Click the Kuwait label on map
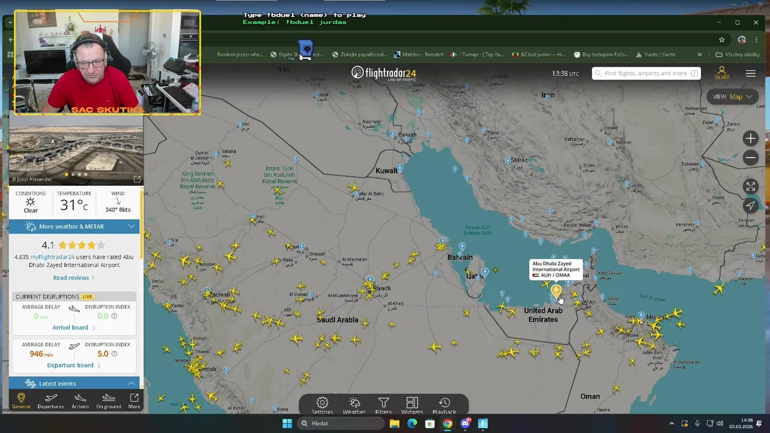 point(386,171)
